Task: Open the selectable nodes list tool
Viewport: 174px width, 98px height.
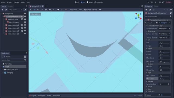Action: click(x=46, y=10)
